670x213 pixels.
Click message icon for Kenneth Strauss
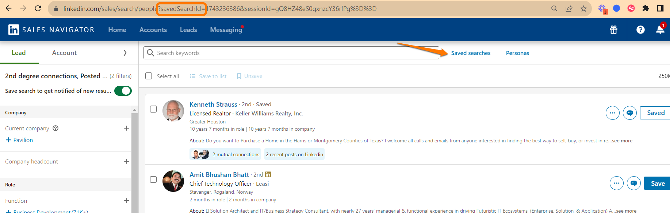630,113
